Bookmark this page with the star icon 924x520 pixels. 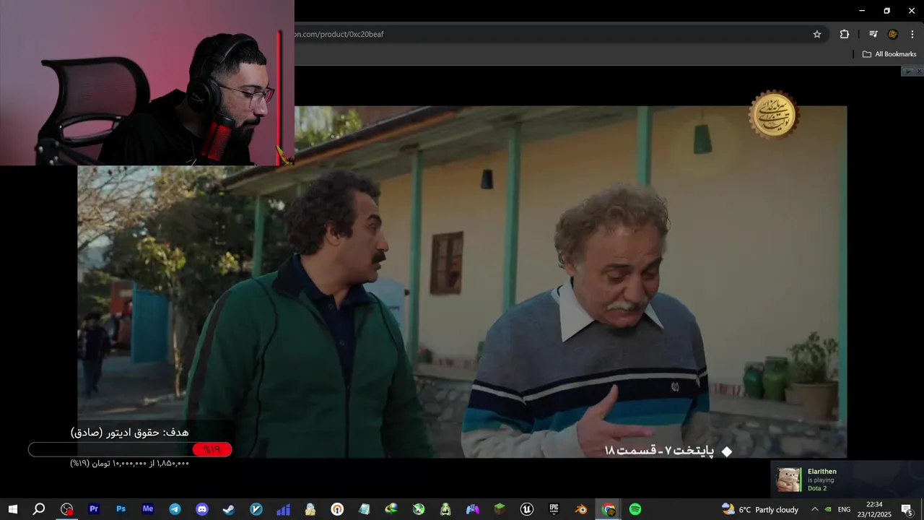tap(817, 34)
